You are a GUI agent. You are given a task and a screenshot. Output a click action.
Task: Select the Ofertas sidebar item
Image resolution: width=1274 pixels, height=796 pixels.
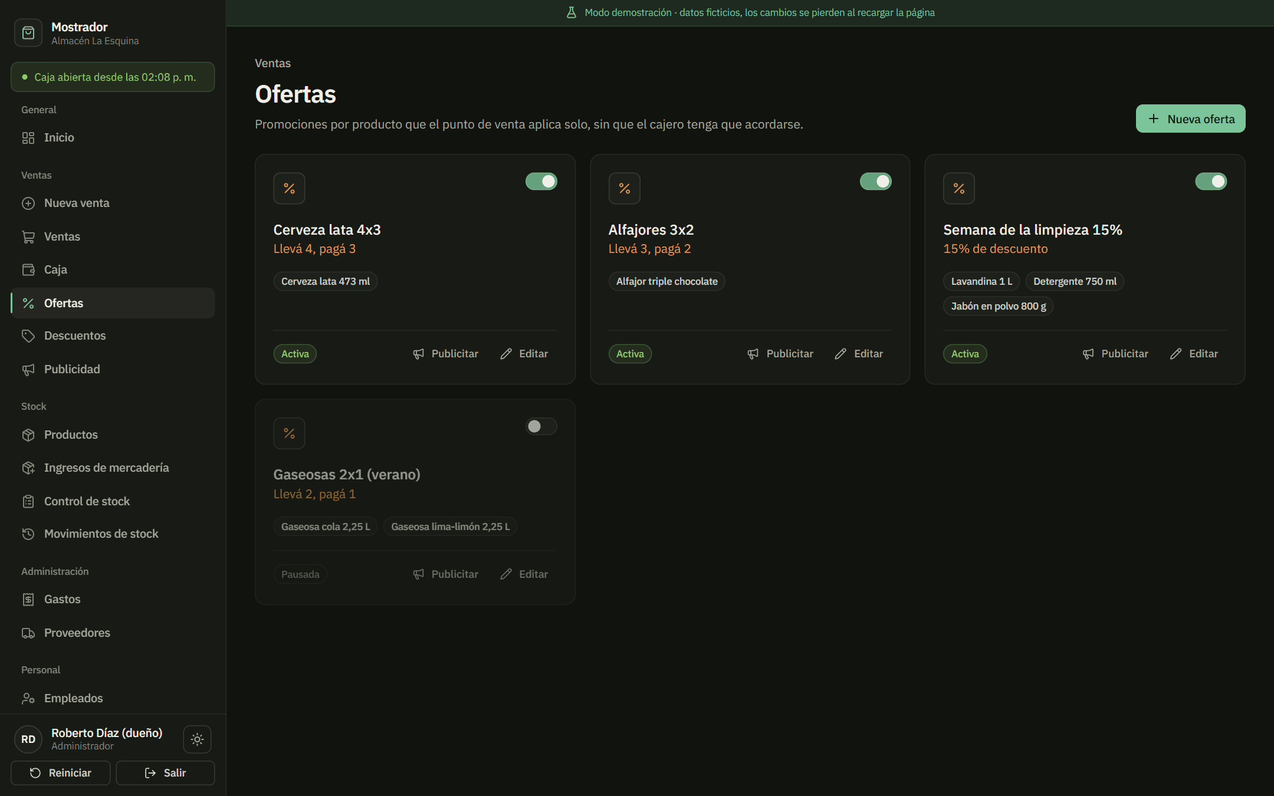113,303
